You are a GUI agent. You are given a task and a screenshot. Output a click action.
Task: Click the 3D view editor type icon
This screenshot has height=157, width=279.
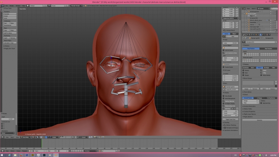(2, 137)
